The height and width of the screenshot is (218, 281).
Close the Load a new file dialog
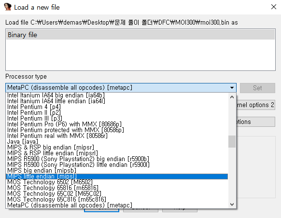[274, 7]
